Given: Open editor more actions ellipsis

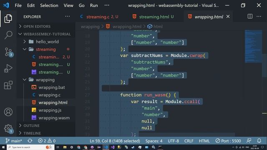Looking at the screenshot, I should 259,17.
